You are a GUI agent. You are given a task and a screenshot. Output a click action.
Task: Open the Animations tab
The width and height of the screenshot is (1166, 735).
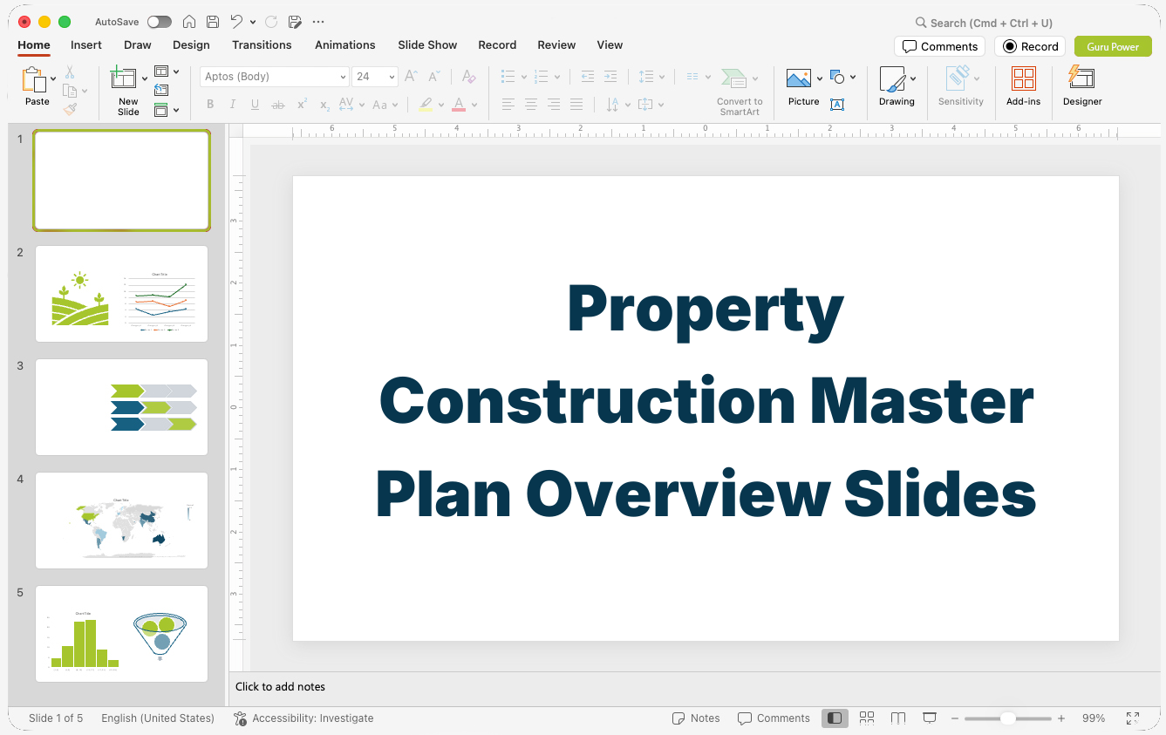[x=345, y=45]
